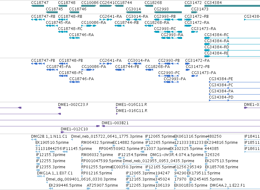Click the exon glyph under CG10086-RA
Viewport: 260px width, 190px height.
pyautogui.click(x=89, y=26)
